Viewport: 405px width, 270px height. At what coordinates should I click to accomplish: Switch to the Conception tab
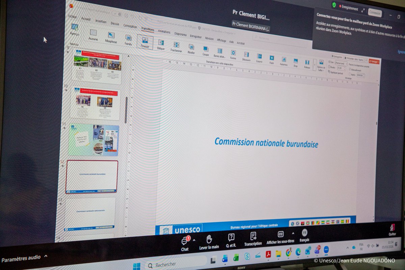[x=130, y=26]
